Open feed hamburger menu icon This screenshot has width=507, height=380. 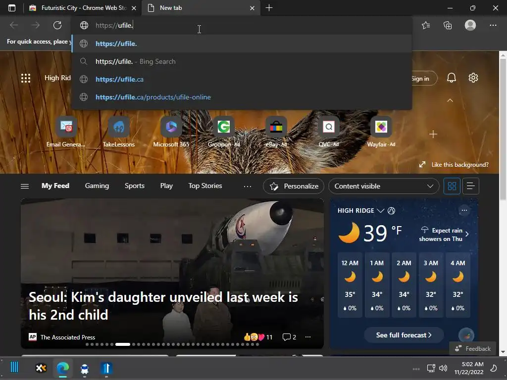25,186
